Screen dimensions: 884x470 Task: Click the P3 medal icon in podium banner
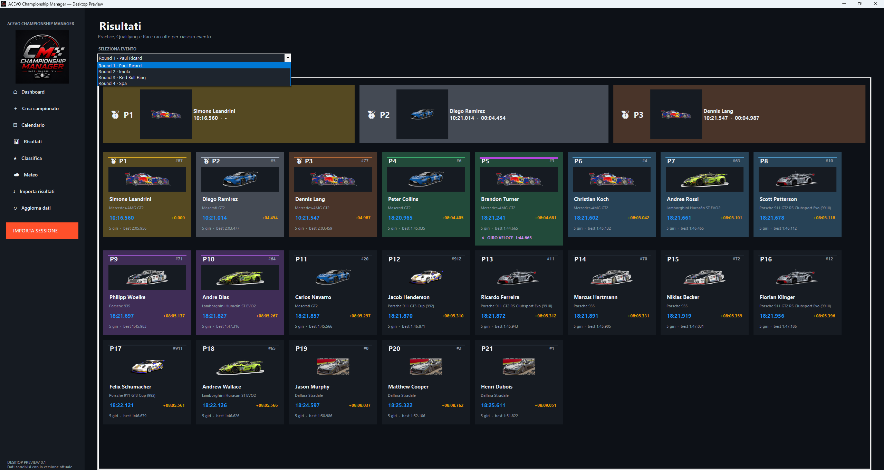click(x=625, y=115)
